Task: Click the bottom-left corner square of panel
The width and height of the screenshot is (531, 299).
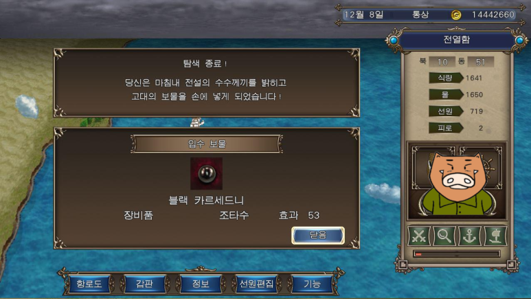Action: pyautogui.click(x=403, y=265)
